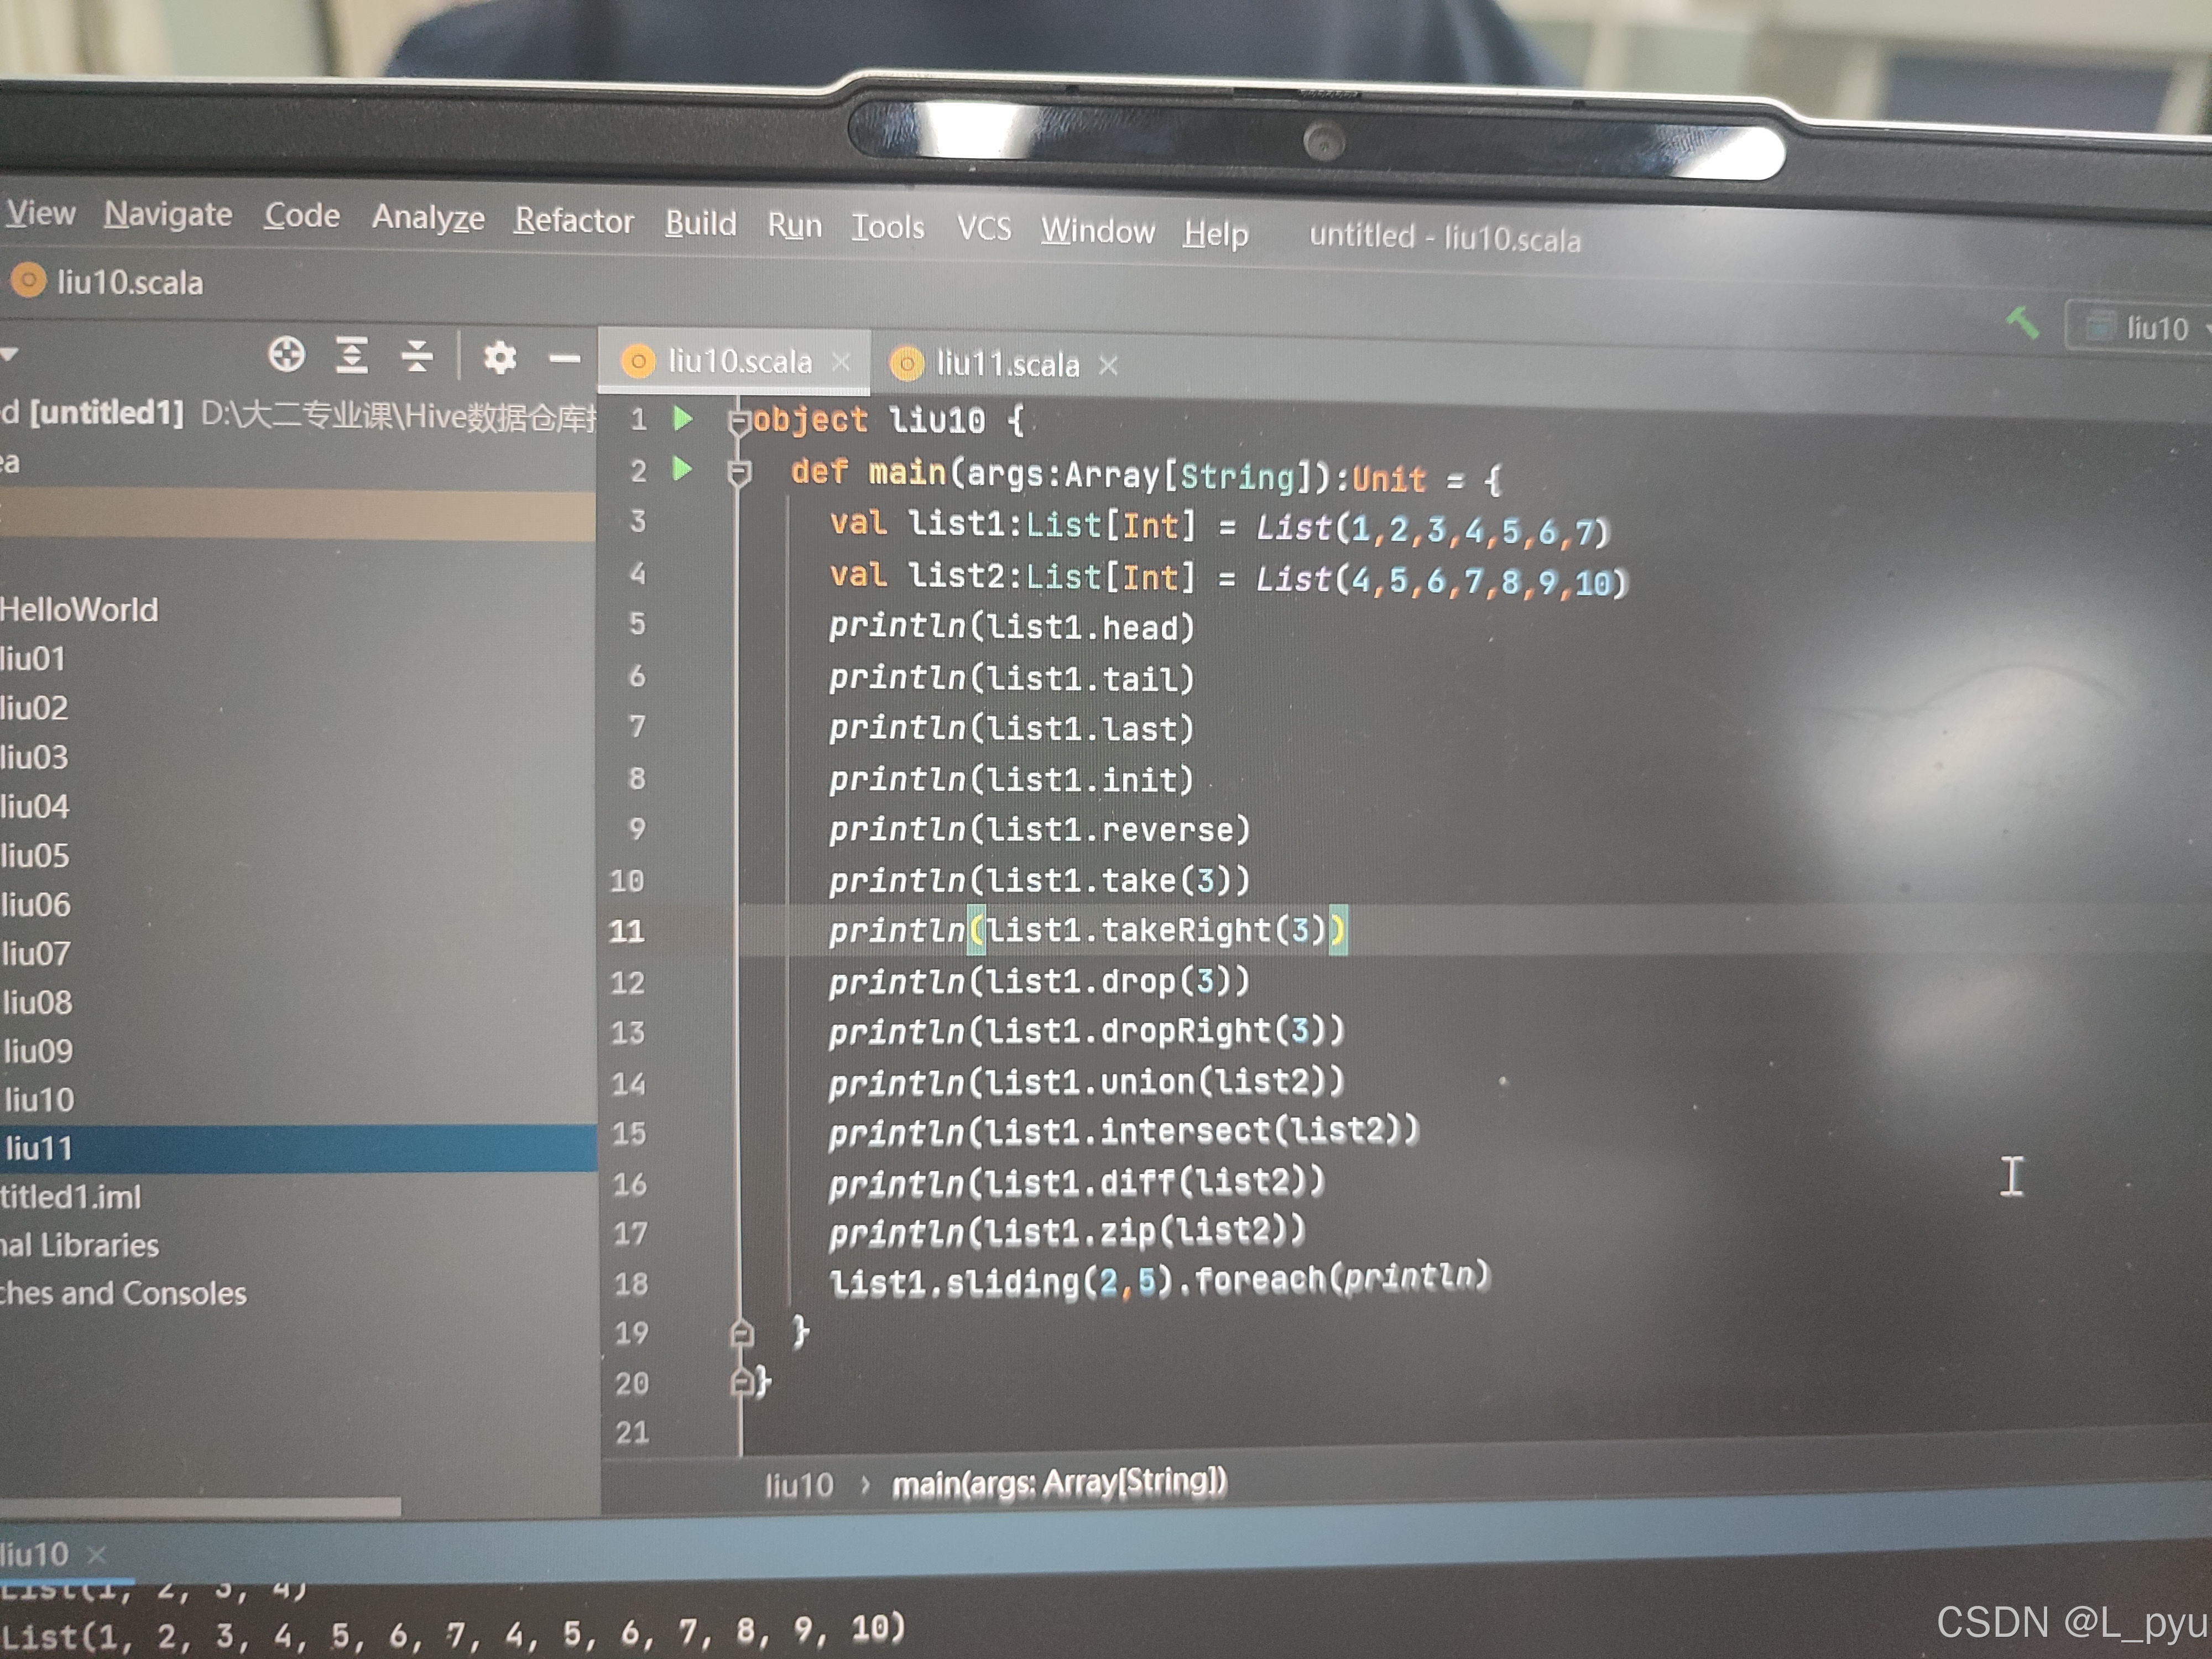Click the Expand All icon in project panel
Screen dimensions: 2212x1659
(x=351, y=355)
